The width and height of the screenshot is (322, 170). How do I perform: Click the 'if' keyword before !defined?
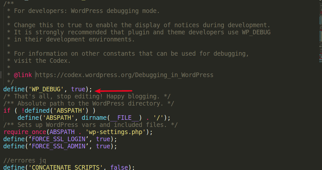[x=7, y=110]
